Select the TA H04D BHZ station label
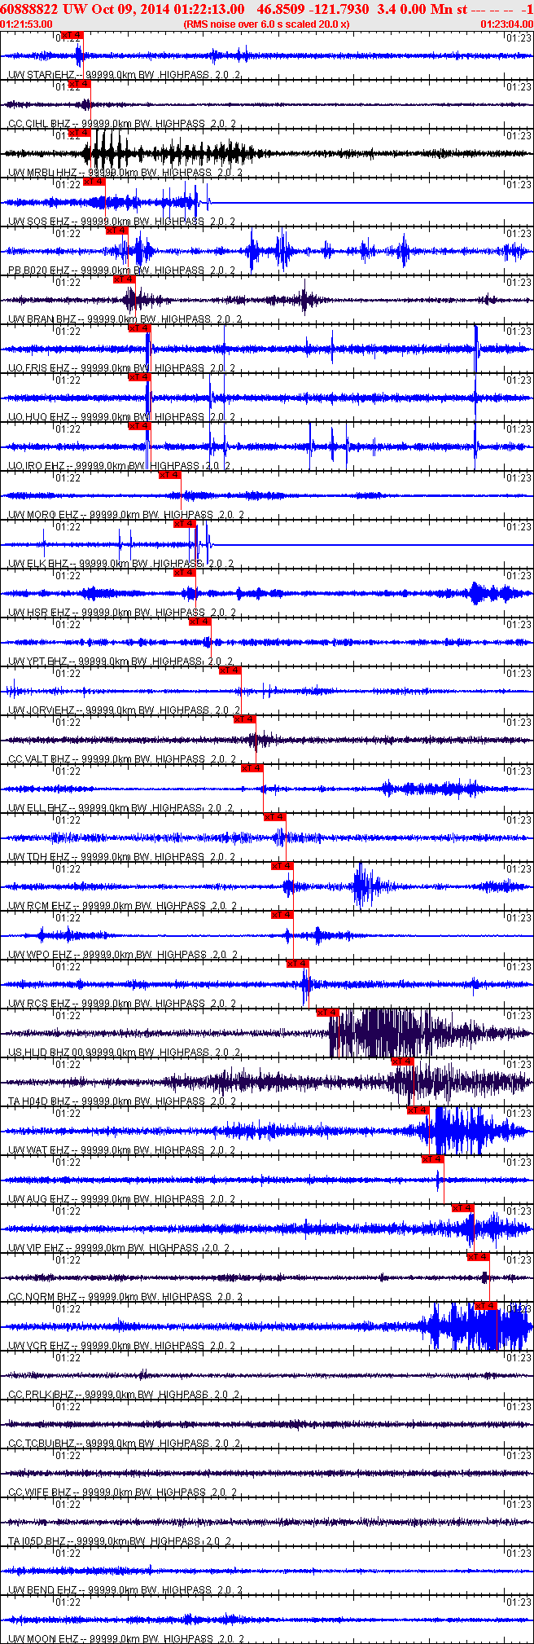 [x=39, y=1101]
